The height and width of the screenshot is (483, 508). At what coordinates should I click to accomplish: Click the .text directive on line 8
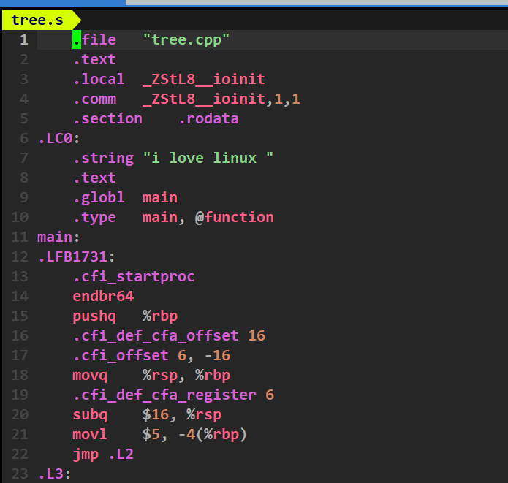pyautogui.click(x=94, y=178)
